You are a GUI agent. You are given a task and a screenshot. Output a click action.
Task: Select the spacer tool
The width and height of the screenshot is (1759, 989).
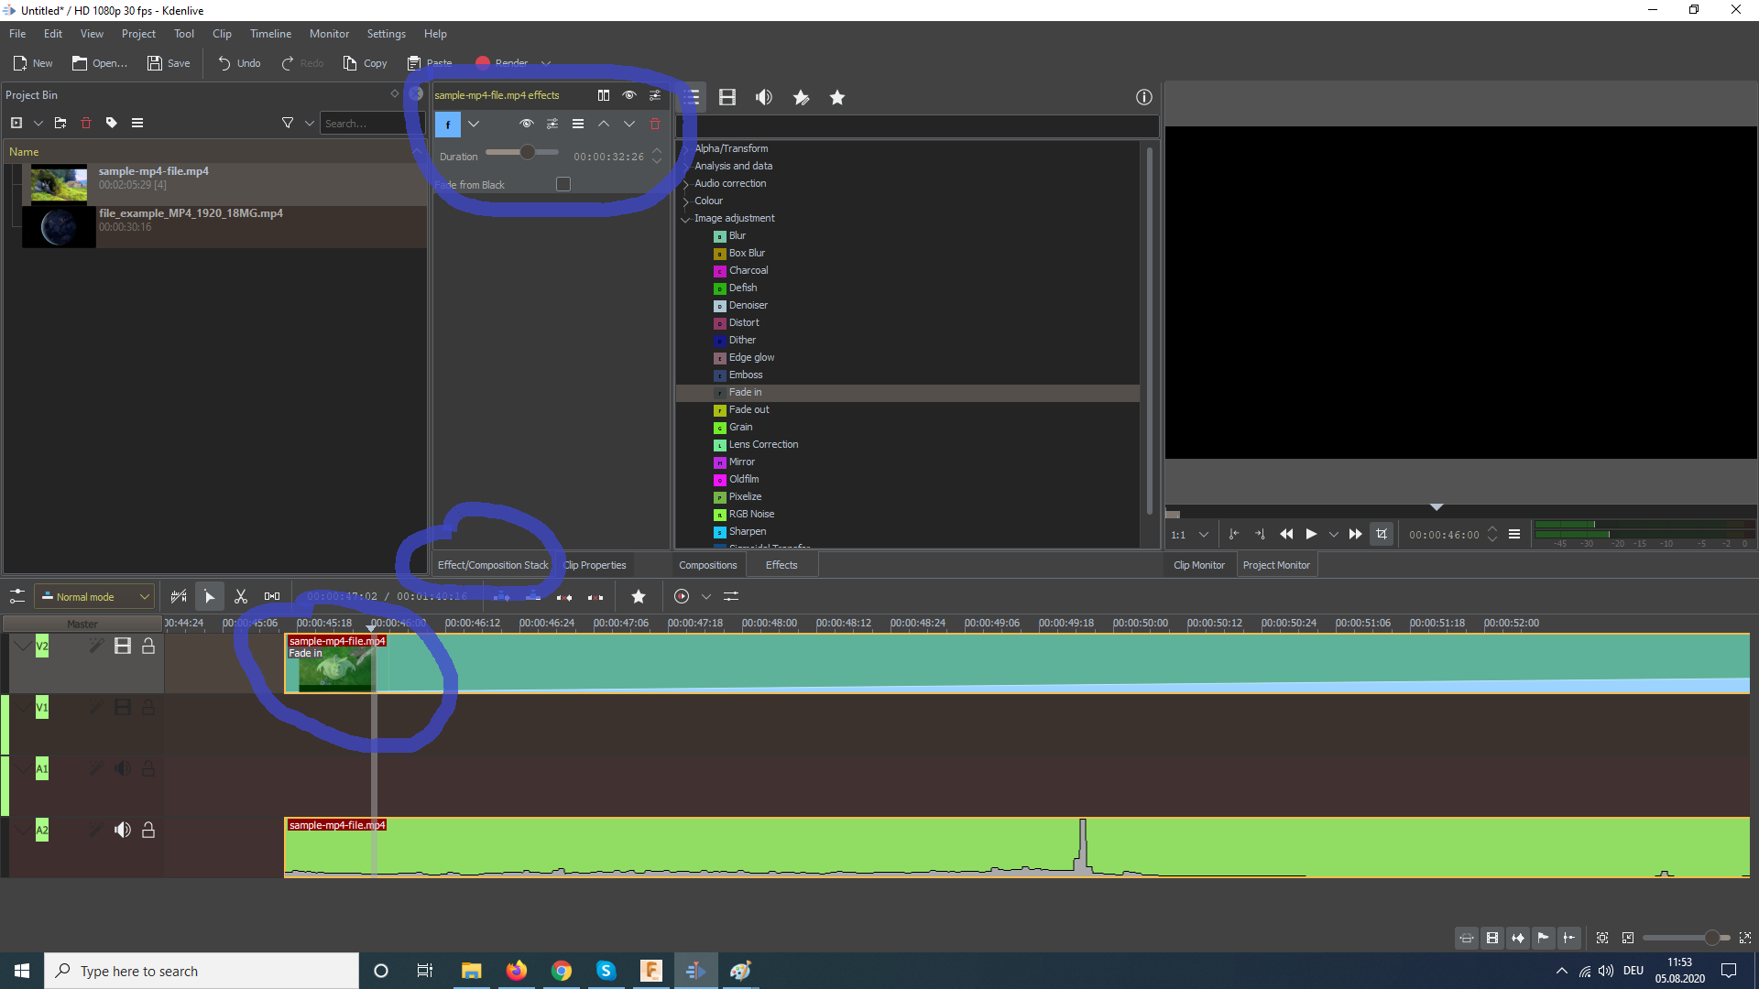pyautogui.click(x=272, y=596)
